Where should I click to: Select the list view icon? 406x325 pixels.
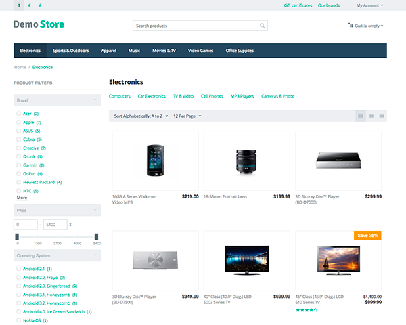pos(382,116)
